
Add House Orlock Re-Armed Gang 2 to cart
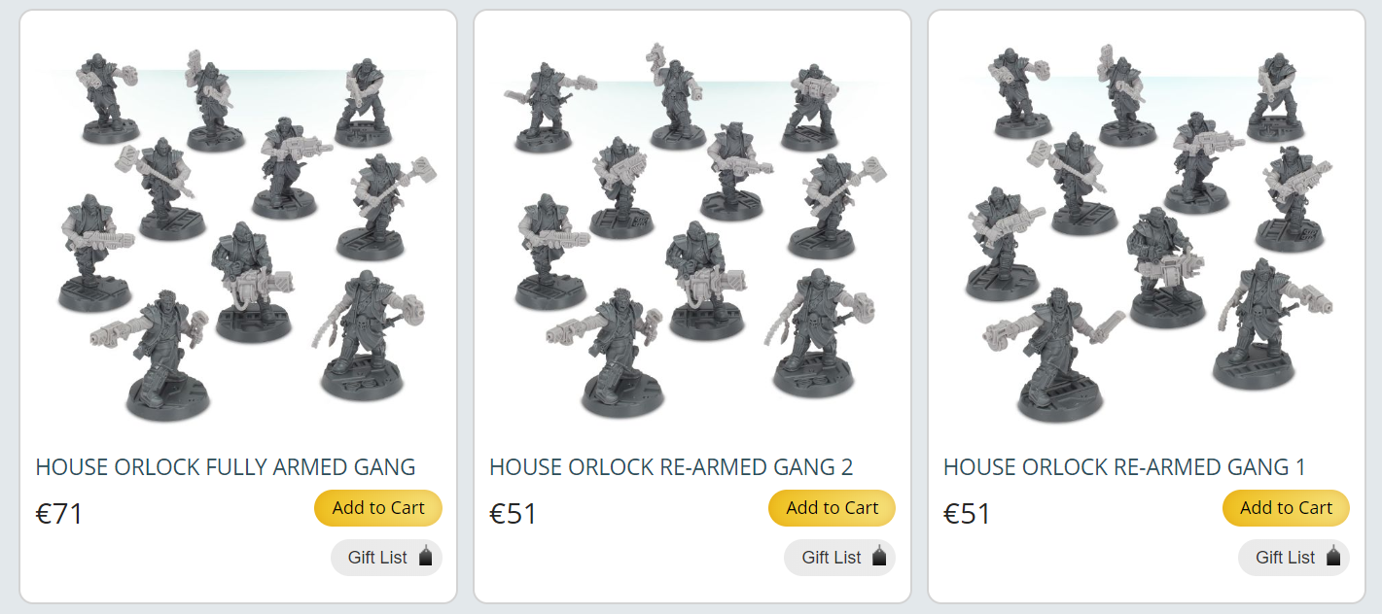832,508
